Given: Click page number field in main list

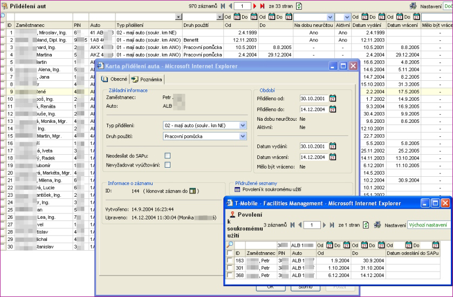Looking at the screenshot, I should tap(242, 5).
